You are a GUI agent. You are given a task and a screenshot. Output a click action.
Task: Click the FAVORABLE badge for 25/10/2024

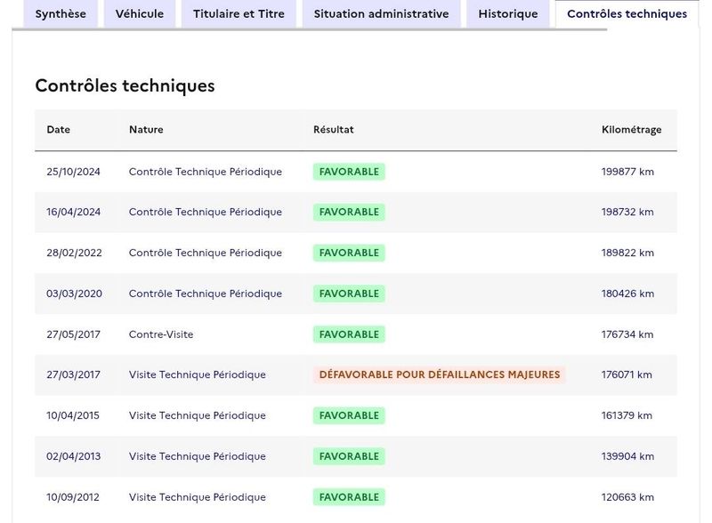(349, 172)
